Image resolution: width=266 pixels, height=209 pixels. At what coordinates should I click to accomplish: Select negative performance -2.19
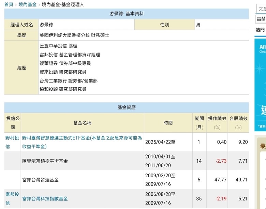pyautogui.click(x=221, y=199)
